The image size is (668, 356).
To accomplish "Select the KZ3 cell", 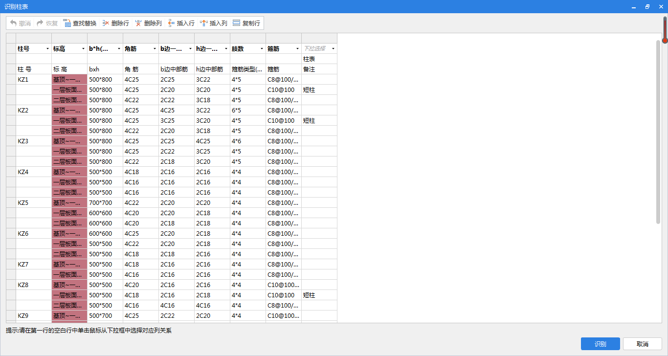I will [34, 141].
